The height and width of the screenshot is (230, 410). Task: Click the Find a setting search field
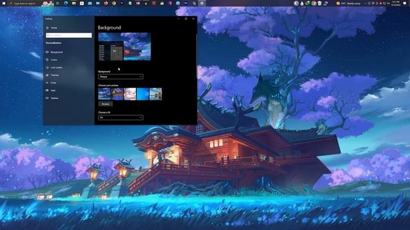pos(69,35)
